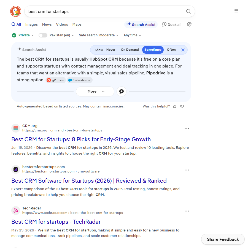Click the crm.org breadcrumb URL
The width and height of the screenshot is (248, 248).
[x=62, y=131]
